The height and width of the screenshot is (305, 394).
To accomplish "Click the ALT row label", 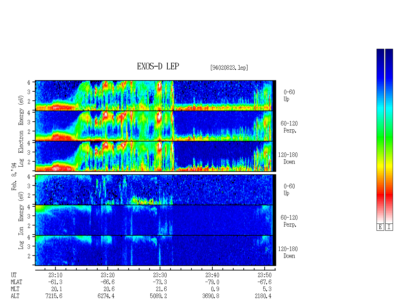I will pos(15,296).
